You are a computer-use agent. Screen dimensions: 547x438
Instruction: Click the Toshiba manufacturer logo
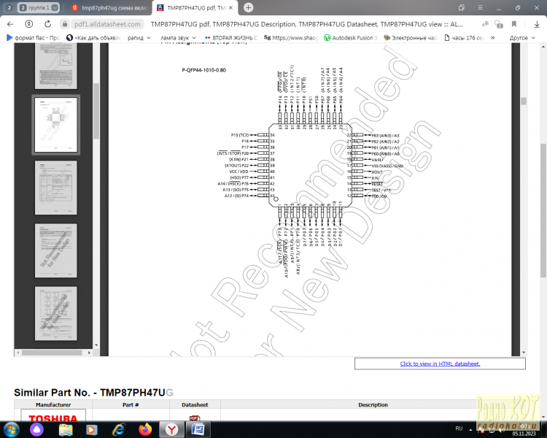pos(53,416)
